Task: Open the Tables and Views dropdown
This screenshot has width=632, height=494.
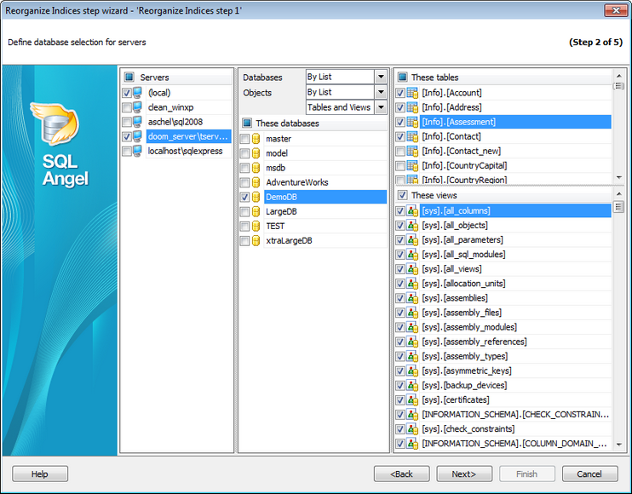Action: pyautogui.click(x=381, y=107)
